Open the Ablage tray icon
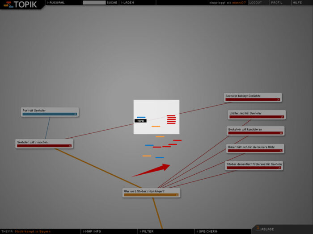This screenshot has width=313, height=234. (x=258, y=228)
